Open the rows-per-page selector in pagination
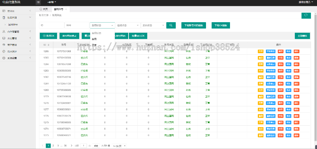The height and width of the screenshot is (149, 317). pyautogui.click(x=119, y=145)
